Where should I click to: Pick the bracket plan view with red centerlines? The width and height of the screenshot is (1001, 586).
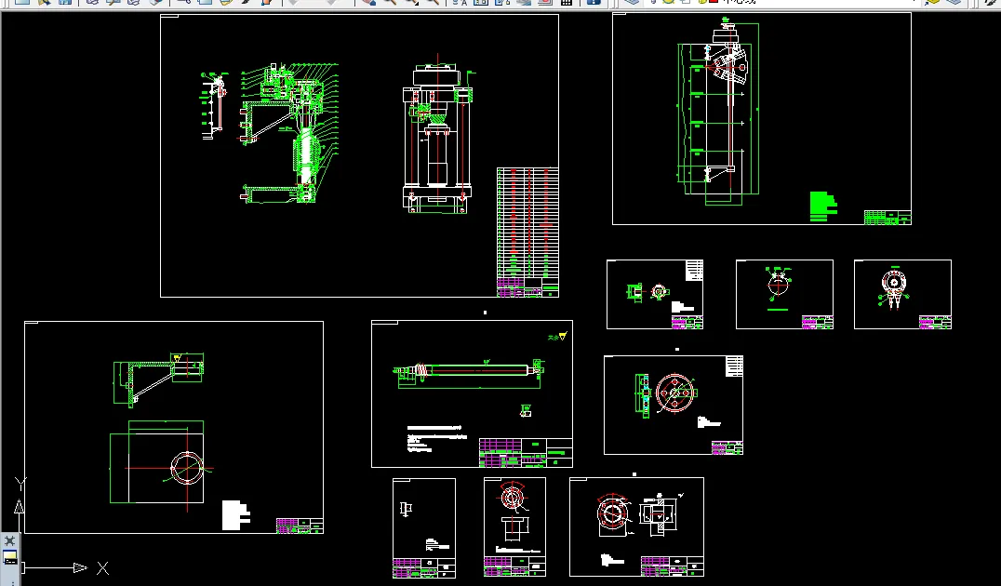tap(162, 465)
